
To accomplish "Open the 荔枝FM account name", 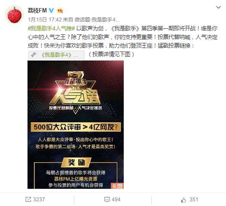I will (x=37, y=10).
